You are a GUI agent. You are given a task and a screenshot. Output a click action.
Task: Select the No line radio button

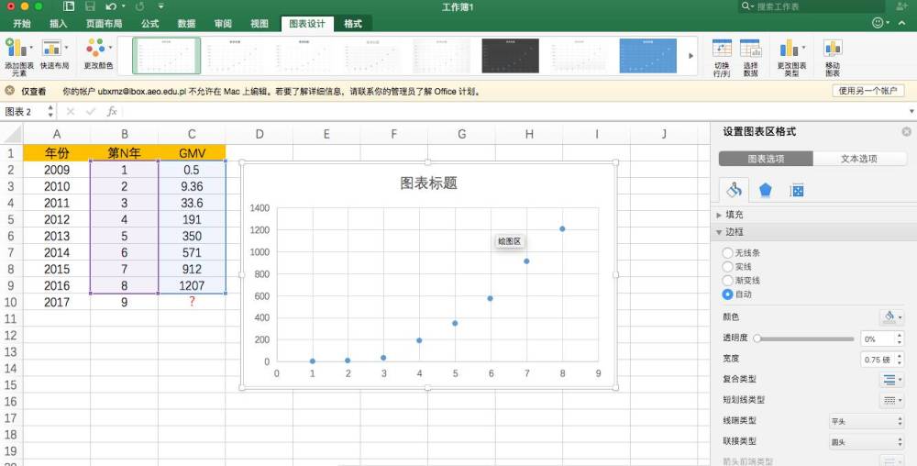pos(727,252)
